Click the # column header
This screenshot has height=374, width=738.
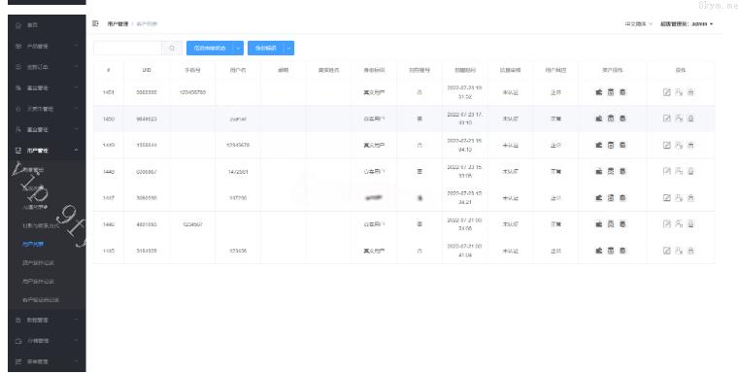108,70
